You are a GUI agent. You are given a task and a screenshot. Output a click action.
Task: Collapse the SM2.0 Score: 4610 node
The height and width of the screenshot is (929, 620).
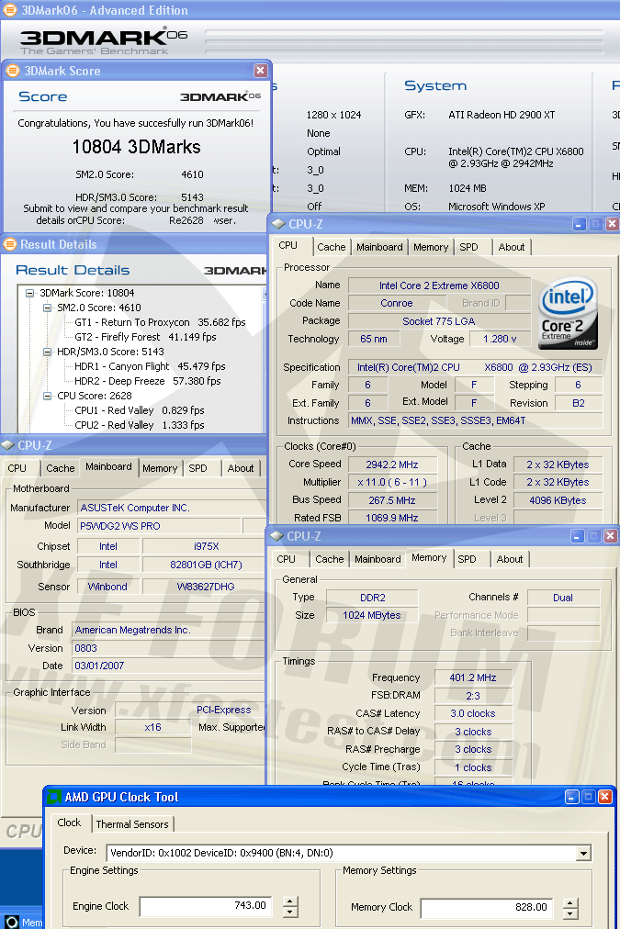coord(48,308)
